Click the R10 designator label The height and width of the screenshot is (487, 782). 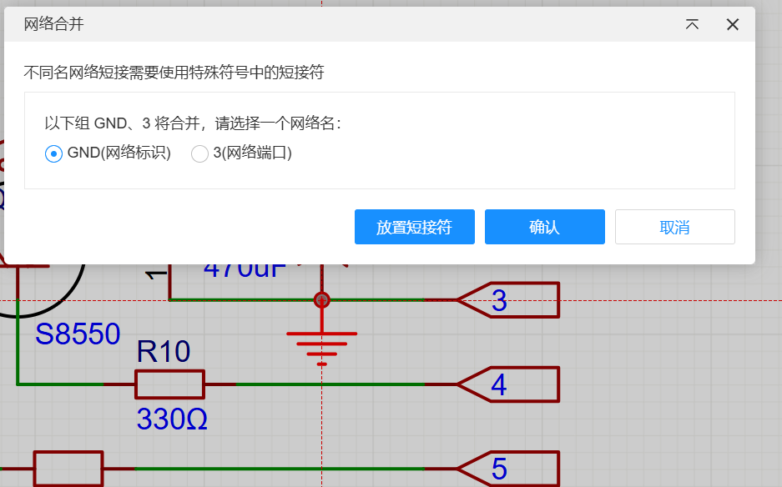164,352
